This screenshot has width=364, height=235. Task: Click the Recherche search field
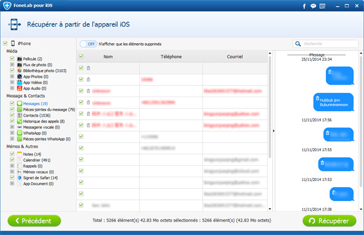pyautogui.click(x=325, y=44)
